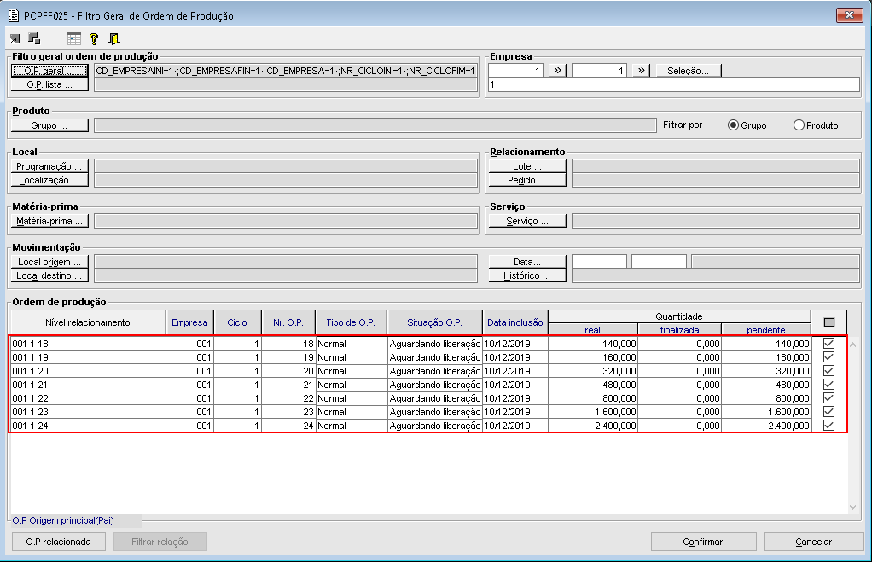Click the O.P relacionada button
This screenshot has height=562, width=872.
58,542
